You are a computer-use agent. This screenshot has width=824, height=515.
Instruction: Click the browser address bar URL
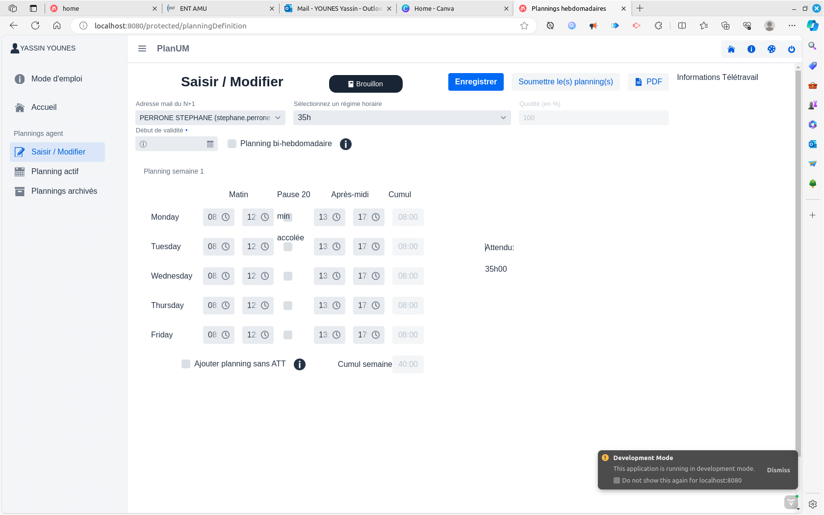tap(171, 26)
